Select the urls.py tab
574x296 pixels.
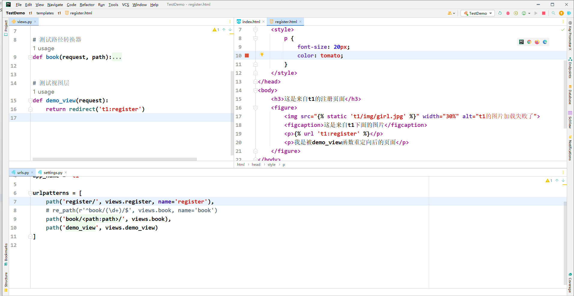(23, 172)
